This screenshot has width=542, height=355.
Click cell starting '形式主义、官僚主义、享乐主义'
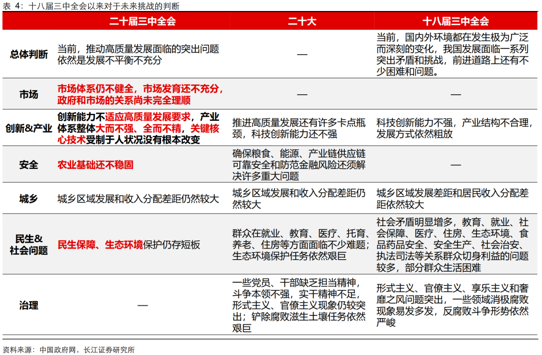[453, 305]
